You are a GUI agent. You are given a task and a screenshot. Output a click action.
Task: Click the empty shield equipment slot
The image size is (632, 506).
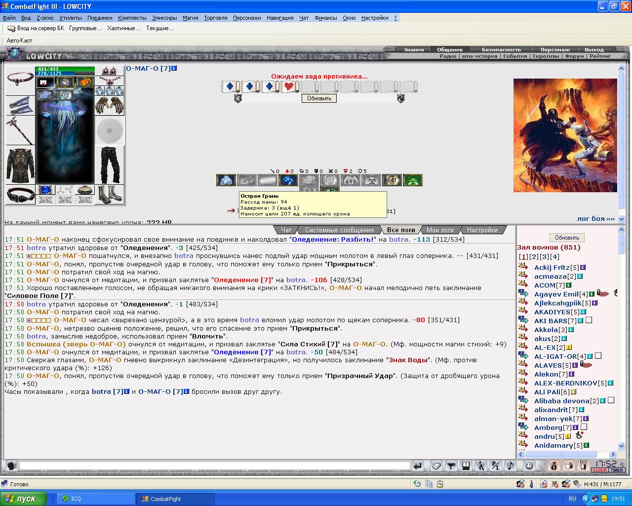(x=110, y=130)
